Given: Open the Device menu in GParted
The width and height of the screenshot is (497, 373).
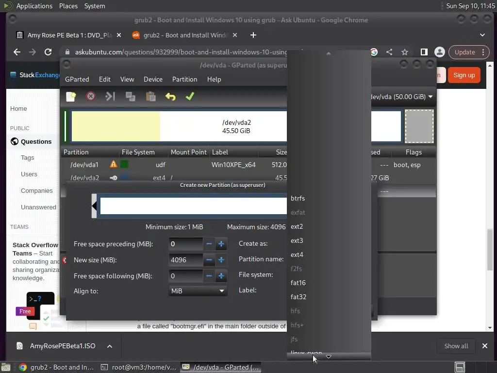Looking at the screenshot, I should coord(153,79).
